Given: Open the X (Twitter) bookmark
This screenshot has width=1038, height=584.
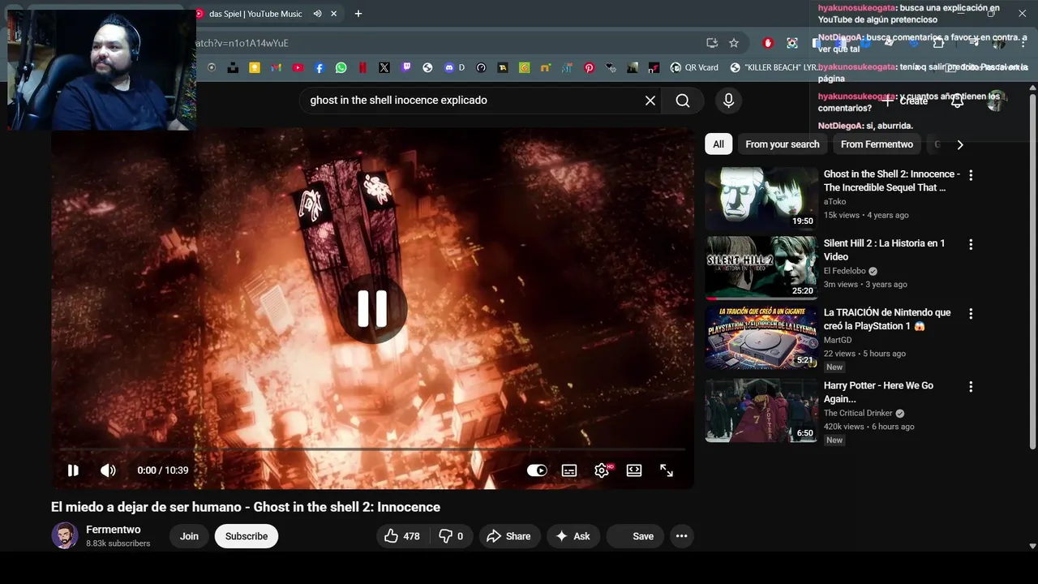Looking at the screenshot, I should coord(384,68).
